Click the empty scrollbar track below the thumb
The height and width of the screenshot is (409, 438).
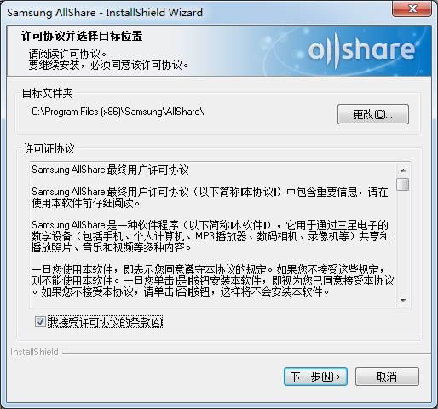[x=403, y=243]
